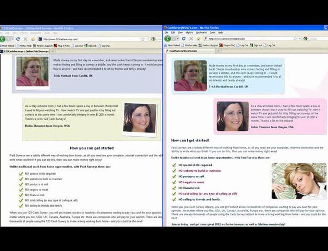Click Trish Northall photo on left page
The image size is (328, 251).
pos(32,71)
